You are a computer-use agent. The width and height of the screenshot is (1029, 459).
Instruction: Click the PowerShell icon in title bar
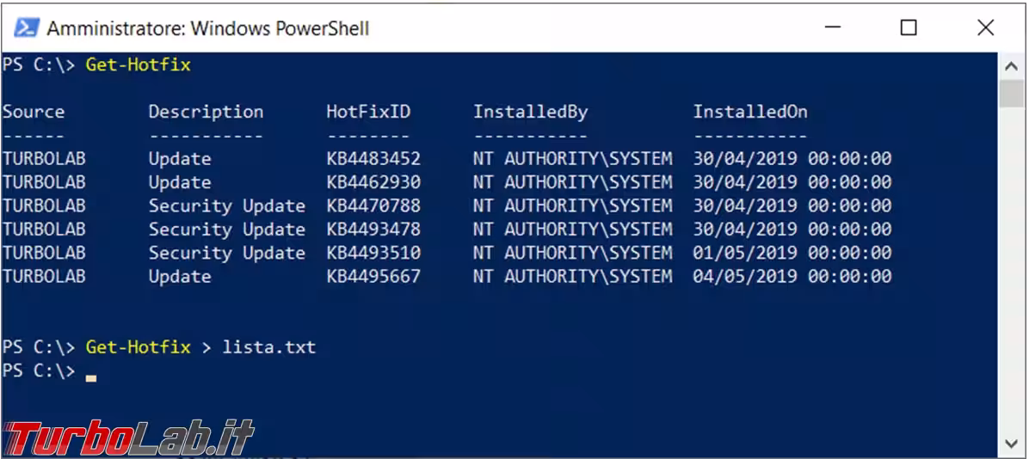26,28
